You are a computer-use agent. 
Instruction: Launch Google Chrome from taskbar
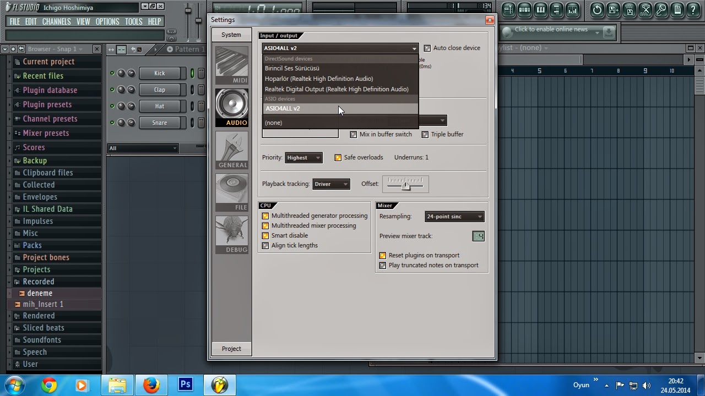[49, 386]
